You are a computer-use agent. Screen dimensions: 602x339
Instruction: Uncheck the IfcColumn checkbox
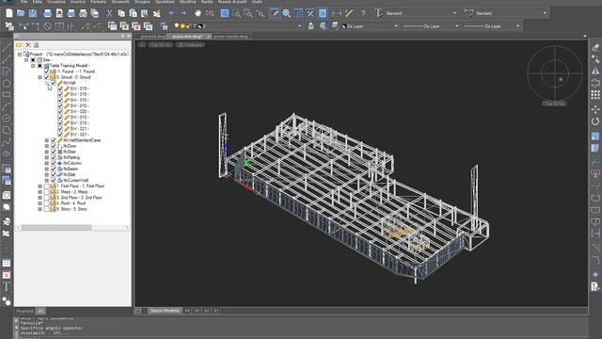pyautogui.click(x=54, y=163)
